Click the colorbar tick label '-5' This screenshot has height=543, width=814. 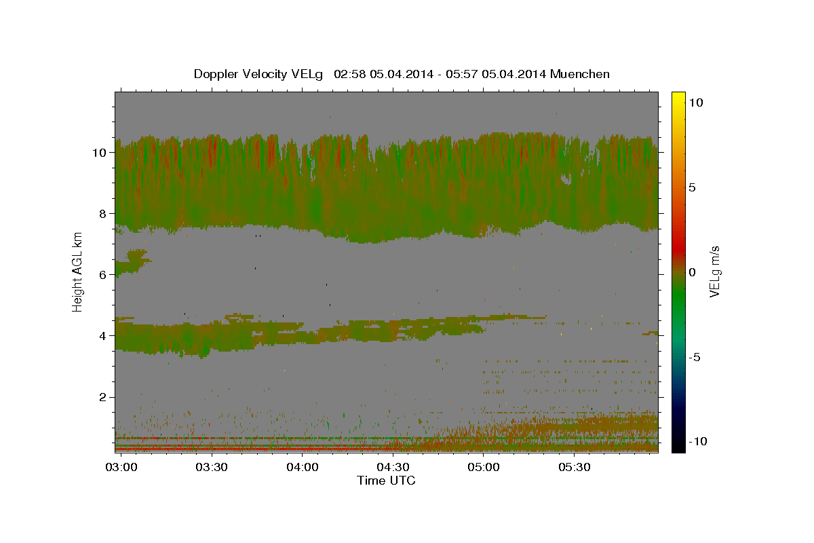(695, 357)
